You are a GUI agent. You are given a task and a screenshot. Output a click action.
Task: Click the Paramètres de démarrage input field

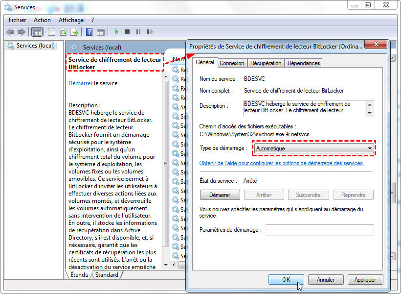click(x=320, y=230)
